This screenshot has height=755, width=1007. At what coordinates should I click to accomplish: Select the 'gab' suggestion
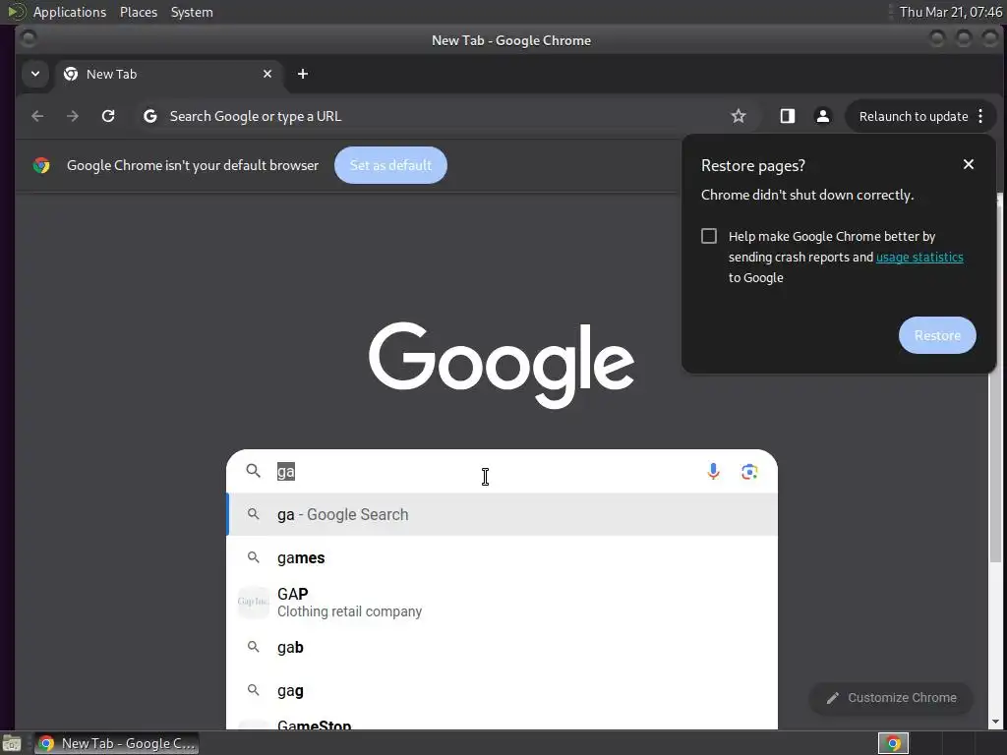pos(503,647)
